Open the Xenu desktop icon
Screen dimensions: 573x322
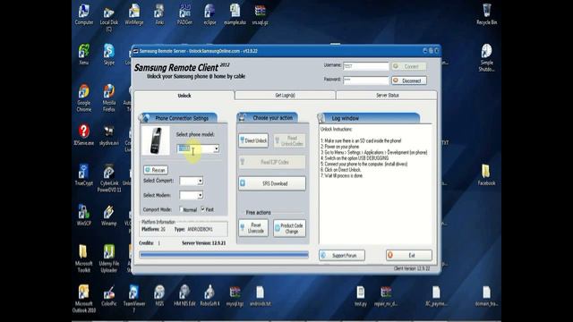[x=83, y=55]
